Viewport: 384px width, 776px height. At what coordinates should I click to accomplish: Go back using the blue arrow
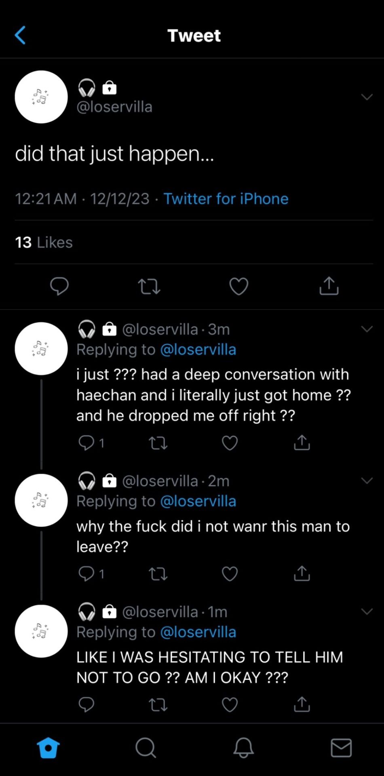coord(20,35)
